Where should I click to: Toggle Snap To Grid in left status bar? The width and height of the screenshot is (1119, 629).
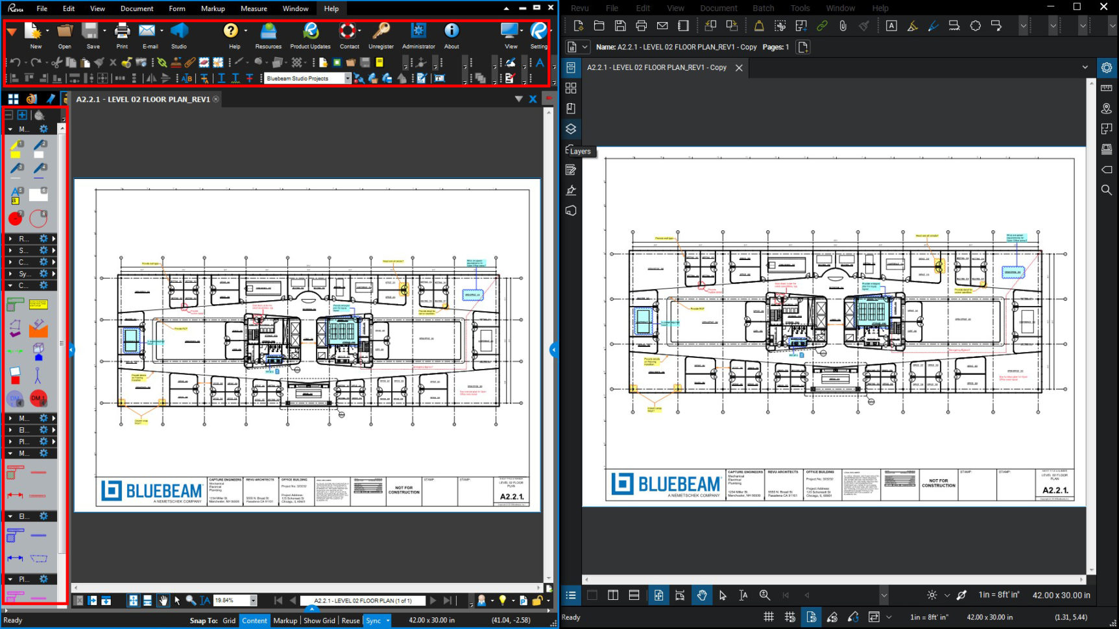[229, 621]
